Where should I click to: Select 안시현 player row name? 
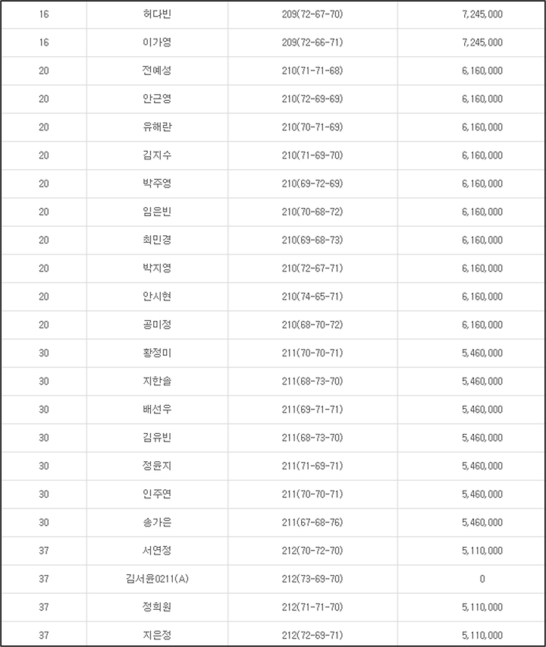(157, 297)
